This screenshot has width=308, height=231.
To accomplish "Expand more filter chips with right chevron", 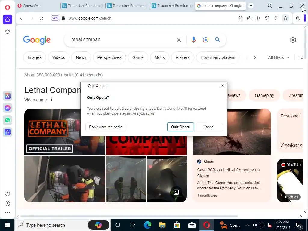I will tap(255, 57).
